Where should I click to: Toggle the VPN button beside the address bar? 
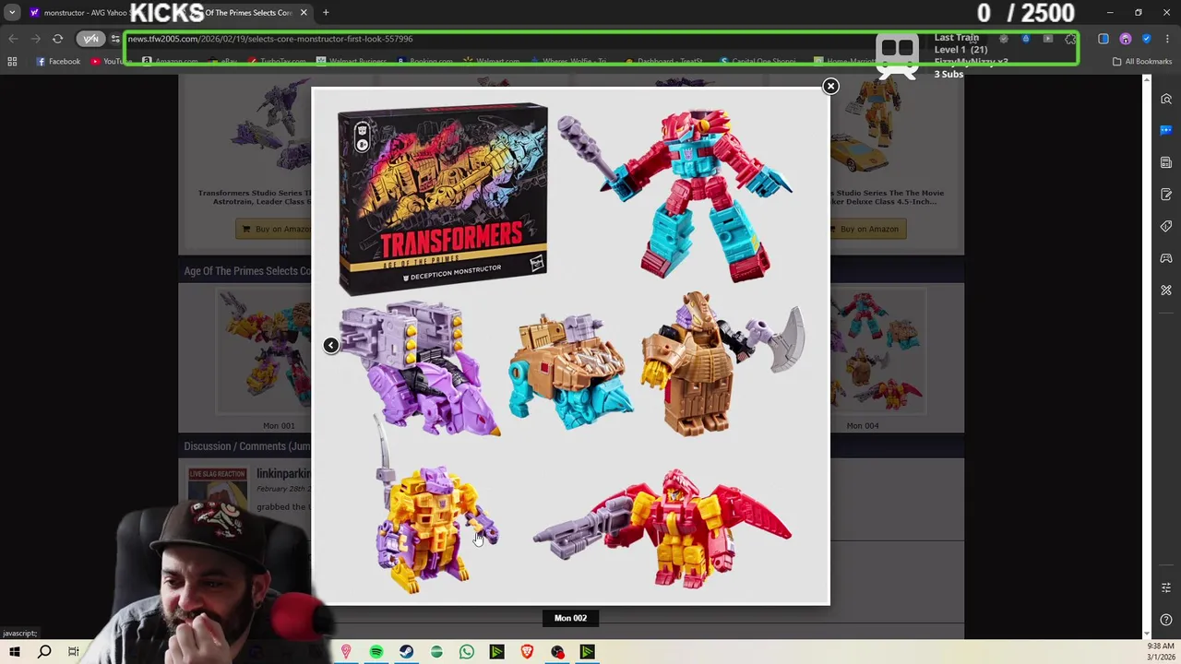(x=90, y=39)
